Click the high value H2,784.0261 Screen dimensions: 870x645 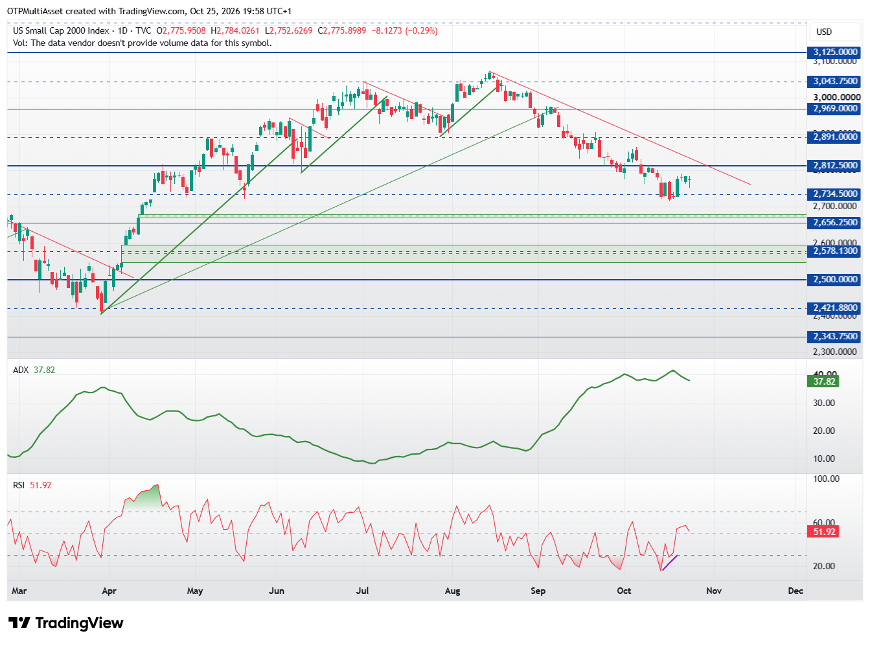click(235, 30)
